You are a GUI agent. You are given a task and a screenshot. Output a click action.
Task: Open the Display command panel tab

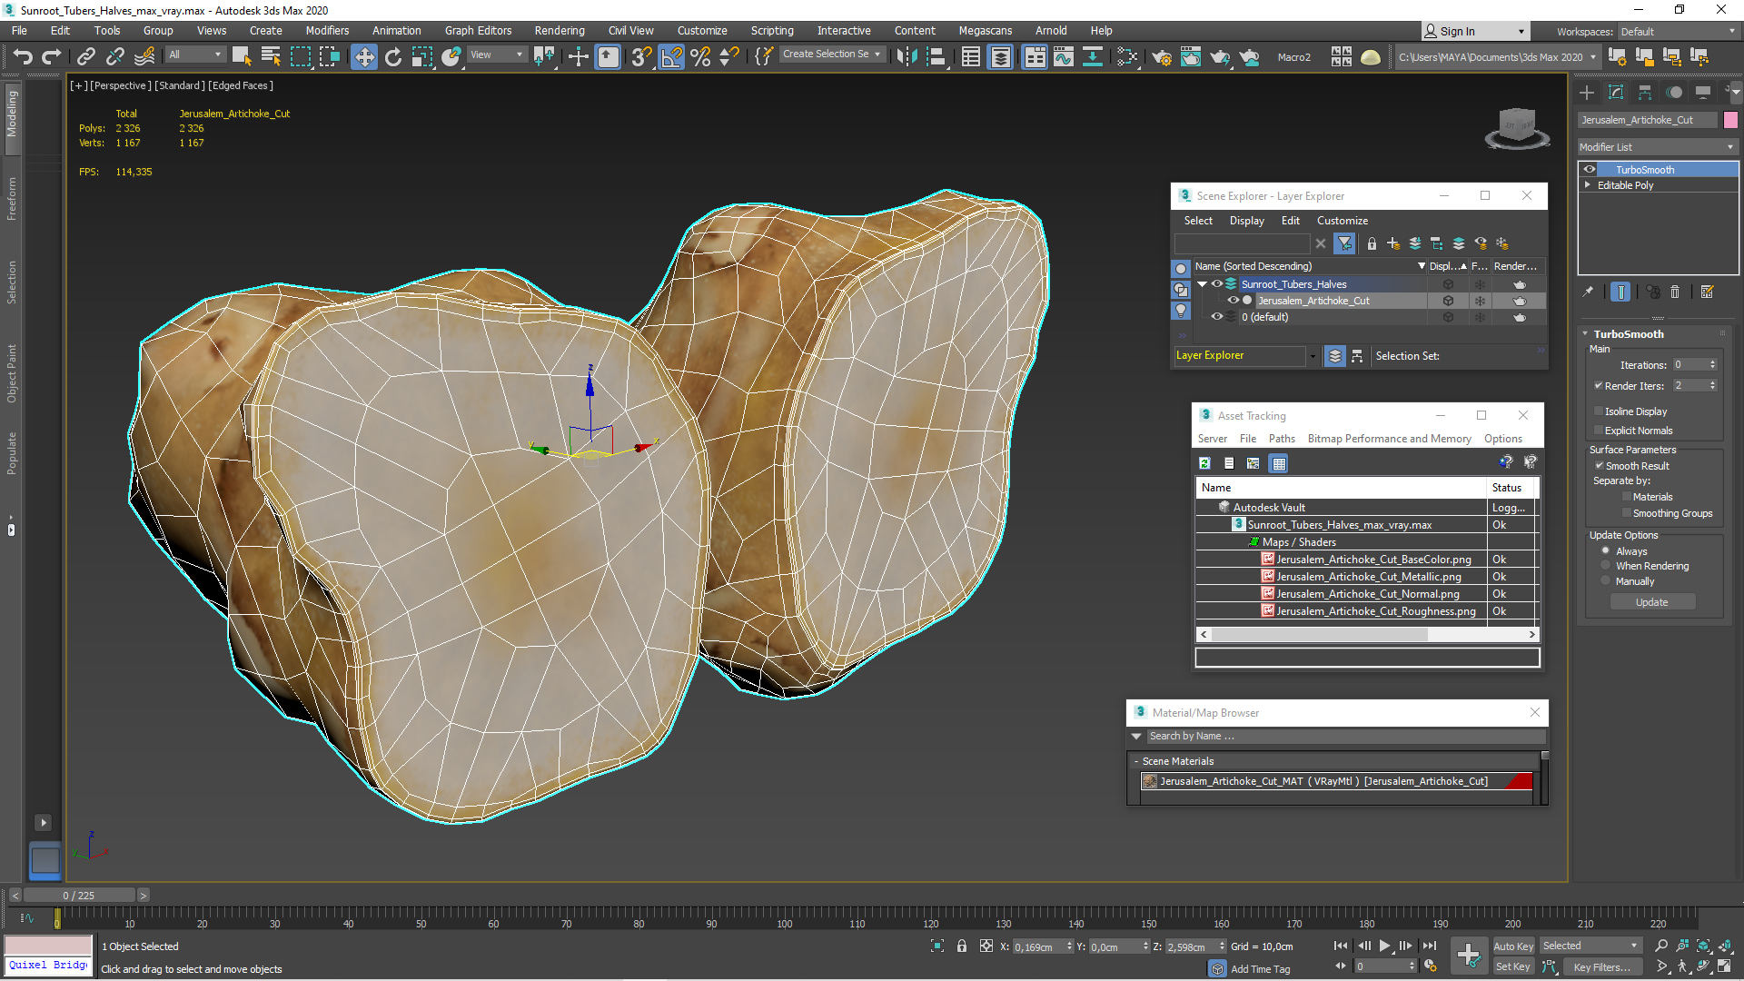pyautogui.click(x=1703, y=92)
